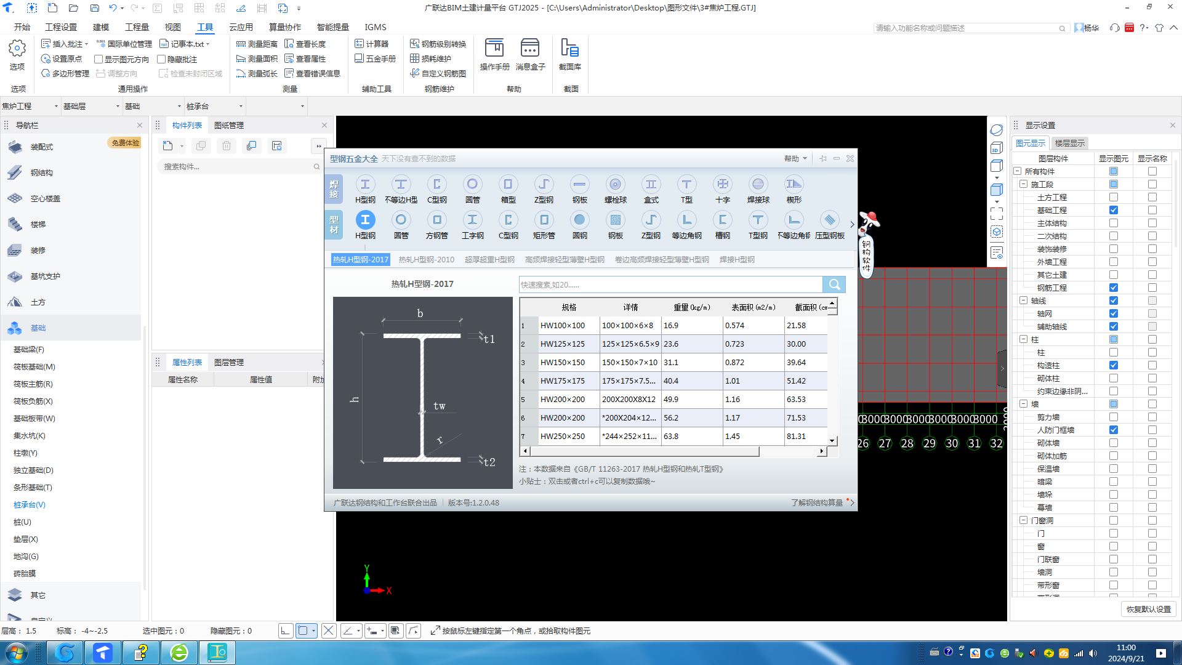Click 恢复默认设置 button
This screenshot has height=665, width=1182.
point(1149,609)
